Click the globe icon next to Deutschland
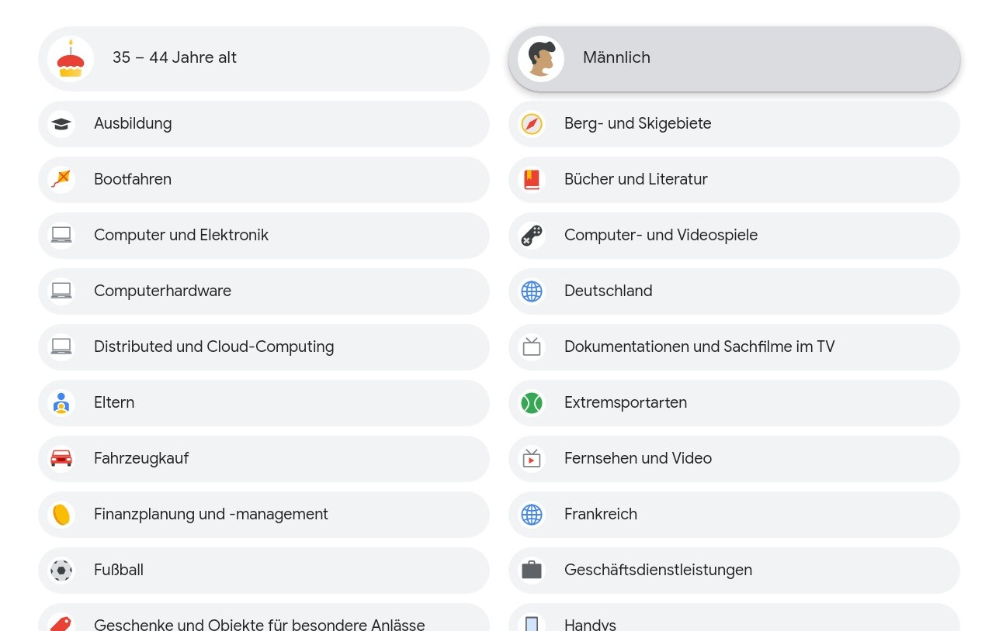The width and height of the screenshot is (1006, 631). 532,291
